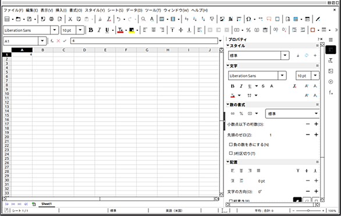The image size is (341, 216).
Task: Click the Cut scissors icon
Action: (x=70, y=19)
